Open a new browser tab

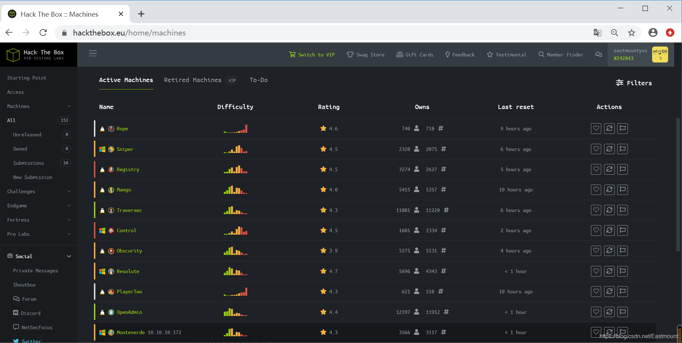pyautogui.click(x=141, y=14)
